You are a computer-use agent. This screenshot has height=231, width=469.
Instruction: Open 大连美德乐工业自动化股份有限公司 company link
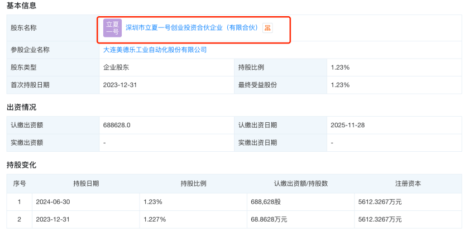155,50
